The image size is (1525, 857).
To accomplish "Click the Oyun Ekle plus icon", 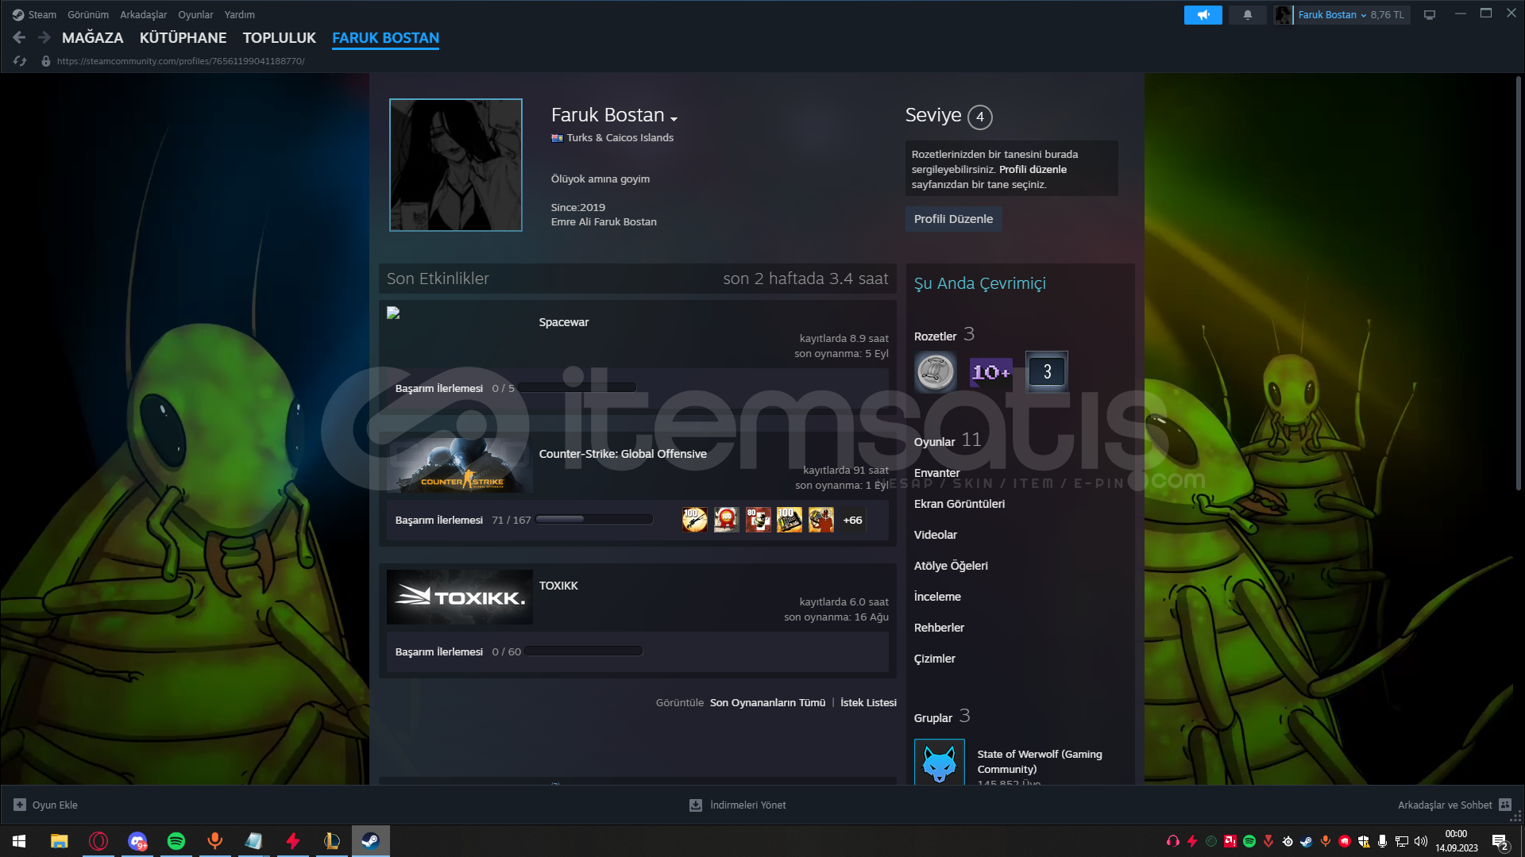I will pyautogui.click(x=20, y=805).
